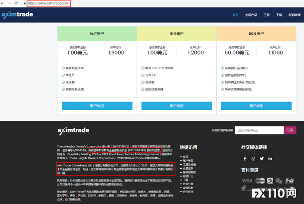Click the email address input field

(x=259, y=130)
